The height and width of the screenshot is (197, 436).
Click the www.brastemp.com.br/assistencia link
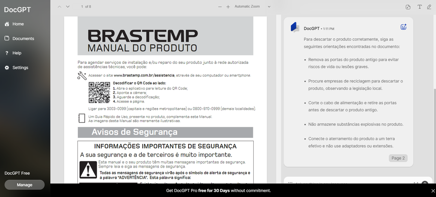(x=144, y=75)
